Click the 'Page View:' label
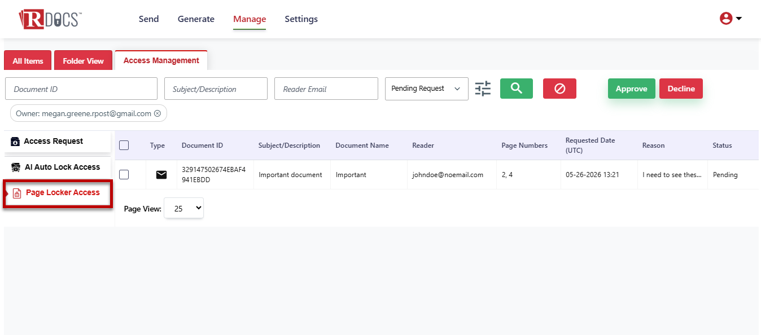 [x=143, y=209]
